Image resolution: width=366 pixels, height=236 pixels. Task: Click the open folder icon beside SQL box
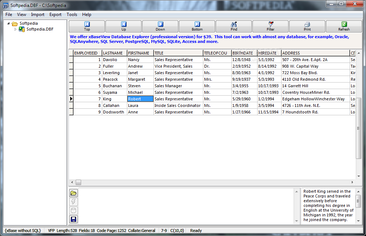click(x=73, y=193)
